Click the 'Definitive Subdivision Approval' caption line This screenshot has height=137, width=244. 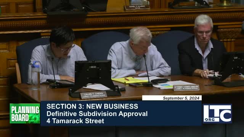(97, 114)
